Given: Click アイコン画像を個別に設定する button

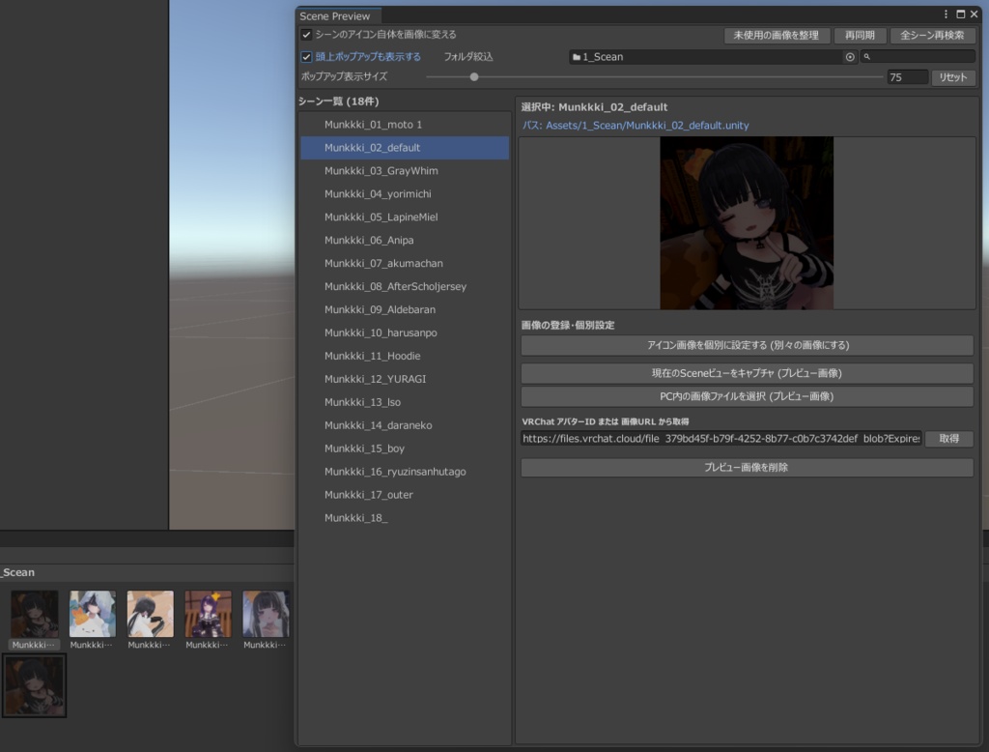Looking at the screenshot, I should pyautogui.click(x=747, y=345).
